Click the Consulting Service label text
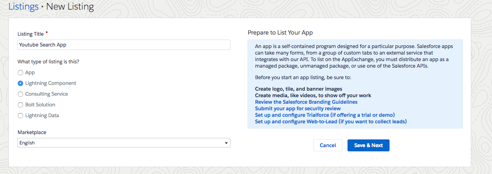Viewport: 492px width, 174px height. point(47,94)
